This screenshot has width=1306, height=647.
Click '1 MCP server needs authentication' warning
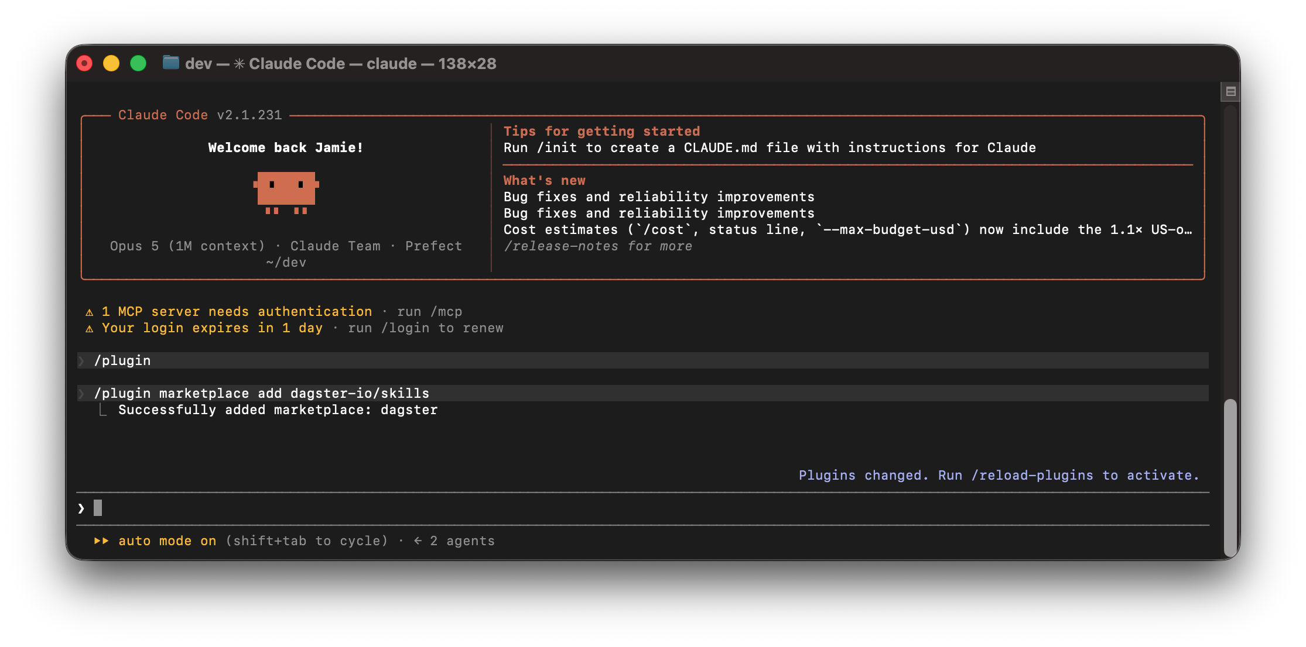(237, 312)
